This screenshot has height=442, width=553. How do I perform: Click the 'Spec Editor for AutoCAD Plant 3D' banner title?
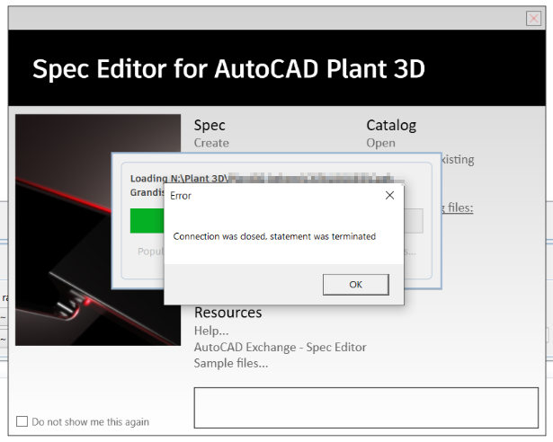[228, 69]
